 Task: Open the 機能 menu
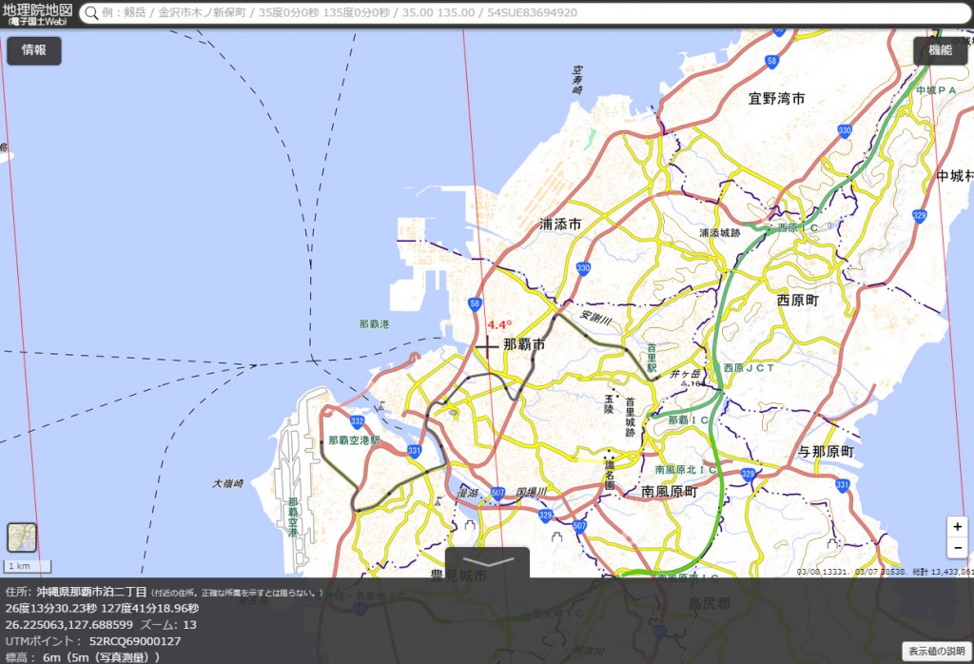(941, 50)
